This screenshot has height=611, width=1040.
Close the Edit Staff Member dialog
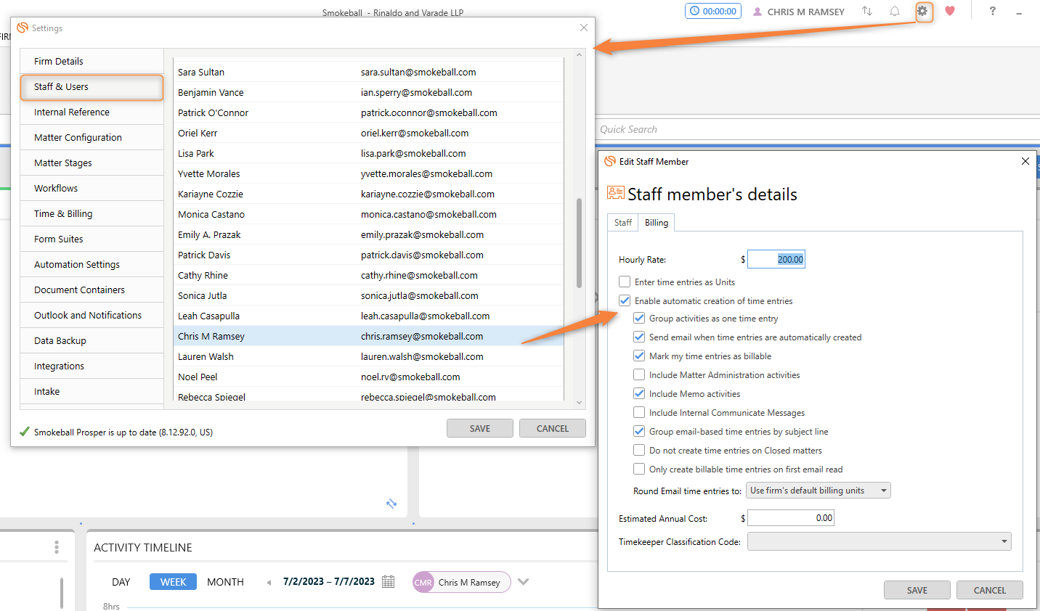pyautogui.click(x=1025, y=161)
